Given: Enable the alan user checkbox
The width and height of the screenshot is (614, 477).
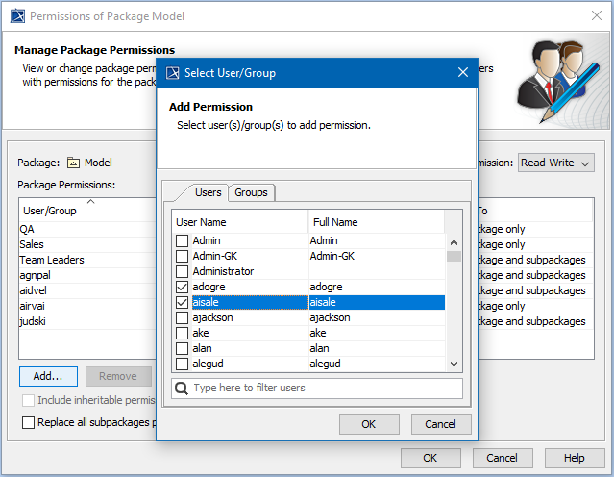Looking at the screenshot, I should pos(183,348).
